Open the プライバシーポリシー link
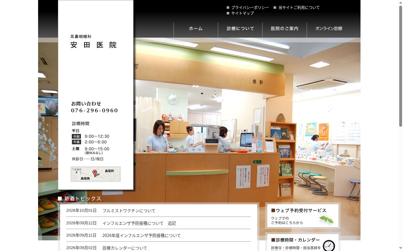 (x=250, y=8)
